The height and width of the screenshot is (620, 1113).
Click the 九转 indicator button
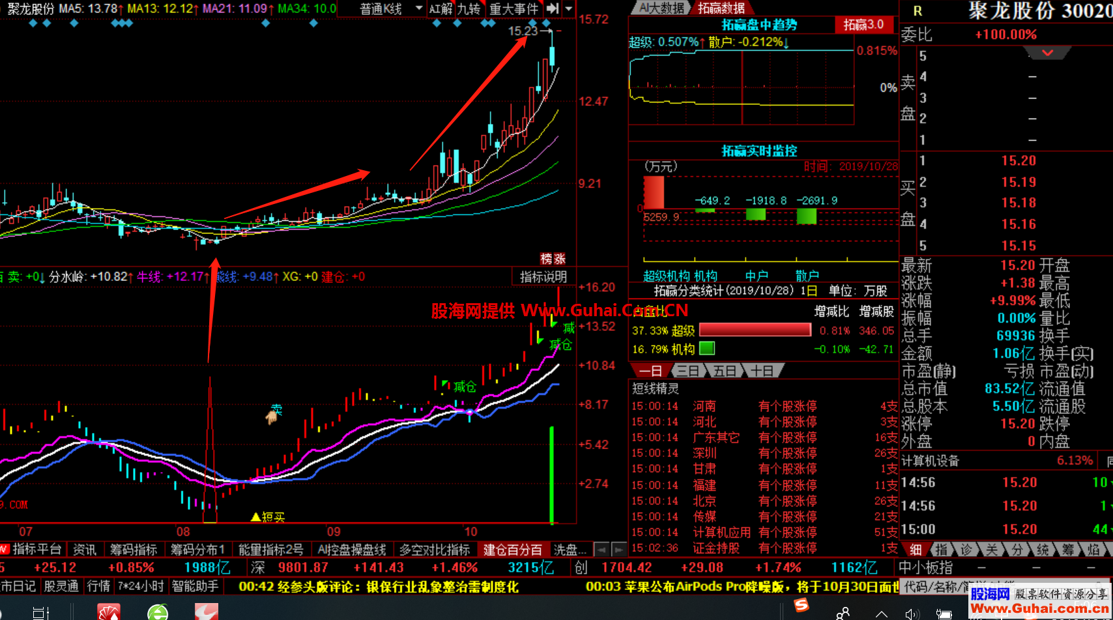(x=469, y=8)
